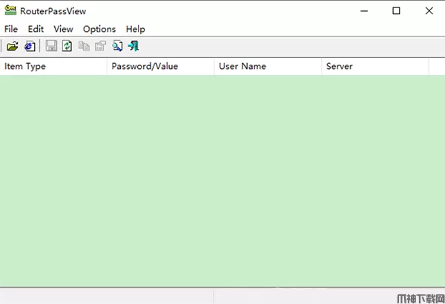Minimize the RouterPassView window
Viewport: 445px width, 304px height.
364,11
